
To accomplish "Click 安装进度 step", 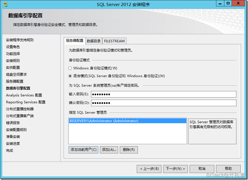I will [x=13, y=144].
